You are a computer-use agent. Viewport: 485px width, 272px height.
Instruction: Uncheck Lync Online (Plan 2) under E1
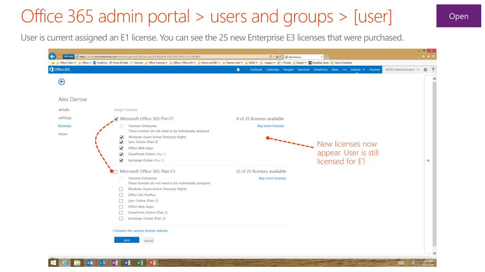click(x=121, y=142)
